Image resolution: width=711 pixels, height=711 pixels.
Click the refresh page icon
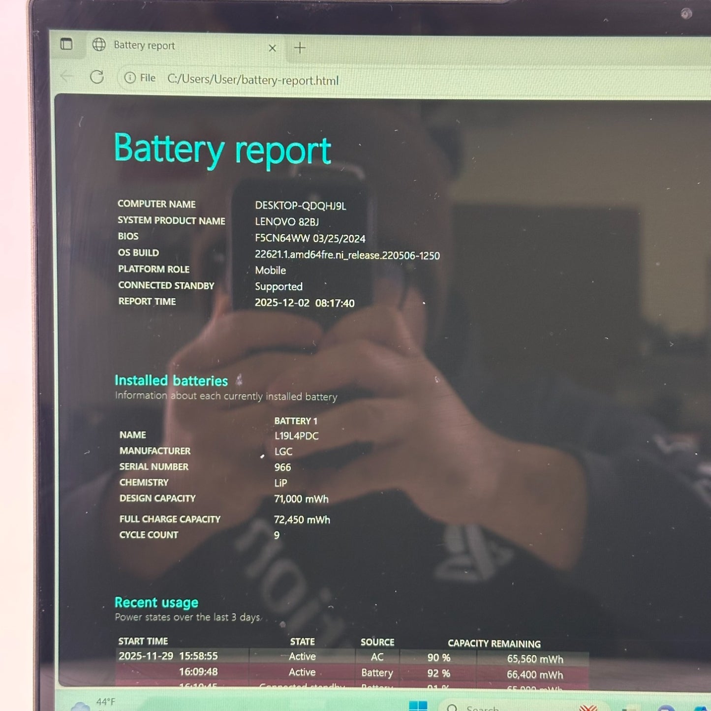click(97, 77)
